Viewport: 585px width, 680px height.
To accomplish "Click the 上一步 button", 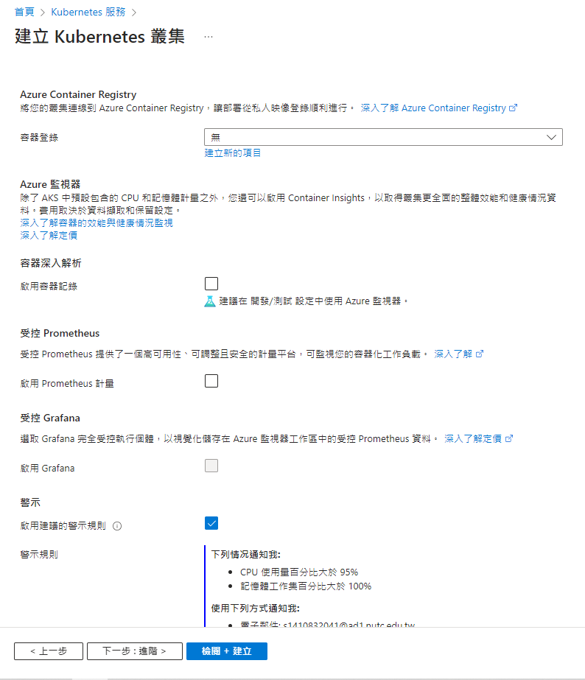I will pos(49,651).
